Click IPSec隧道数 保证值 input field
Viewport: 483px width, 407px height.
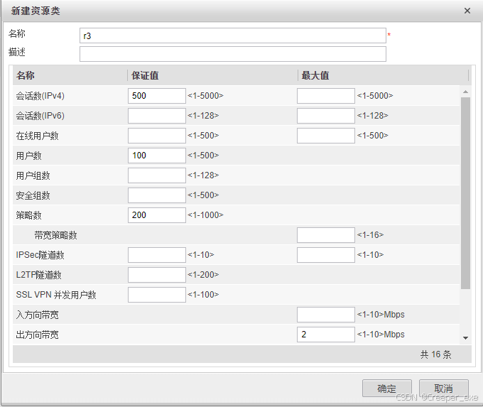[x=157, y=255]
